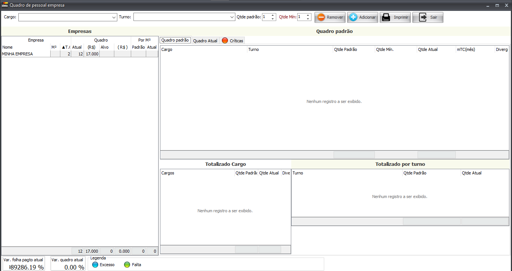Click the Sair exit door icon
The image size is (512, 271).
click(x=423, y=17)
